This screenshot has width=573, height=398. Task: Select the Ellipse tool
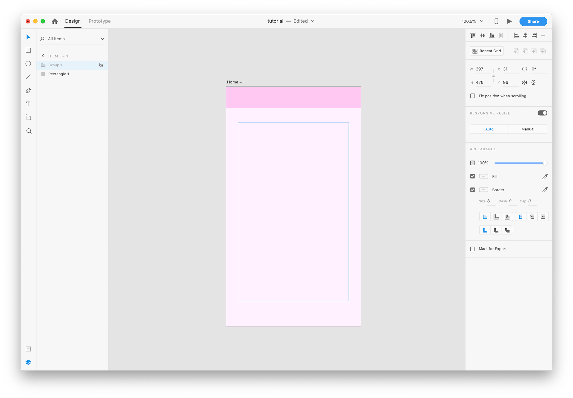pyautogui.click(x=28, y=64)
